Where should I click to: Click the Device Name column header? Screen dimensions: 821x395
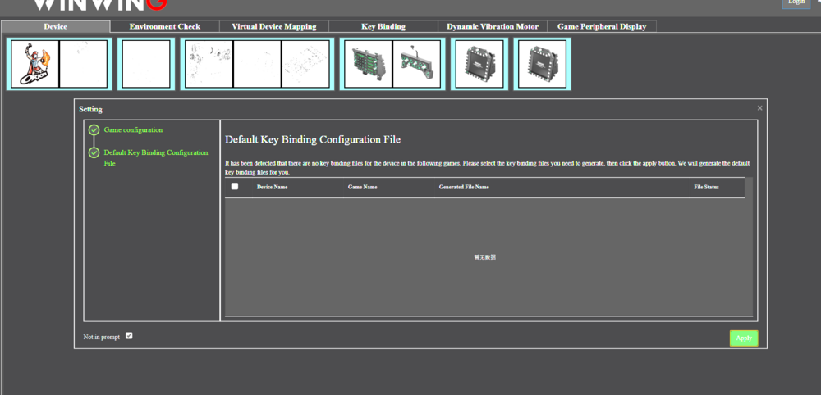tap(272, 187)
